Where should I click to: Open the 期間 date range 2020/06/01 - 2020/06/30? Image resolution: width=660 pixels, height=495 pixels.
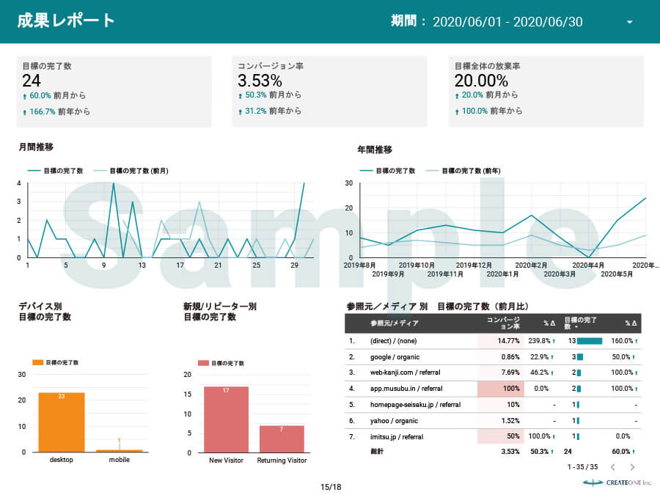click(x=507, y=22)
